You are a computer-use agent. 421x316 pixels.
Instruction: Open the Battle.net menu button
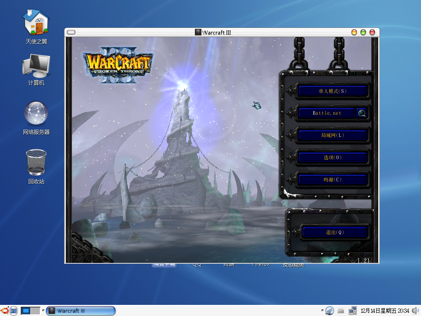pos(326,113)
